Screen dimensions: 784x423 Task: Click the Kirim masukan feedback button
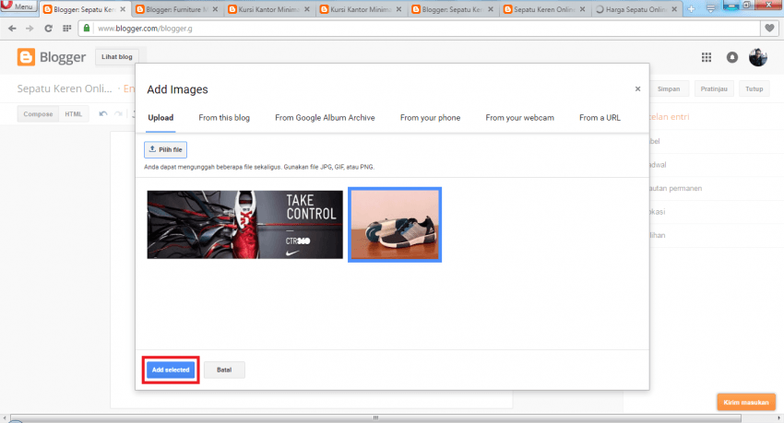(746, 402)
